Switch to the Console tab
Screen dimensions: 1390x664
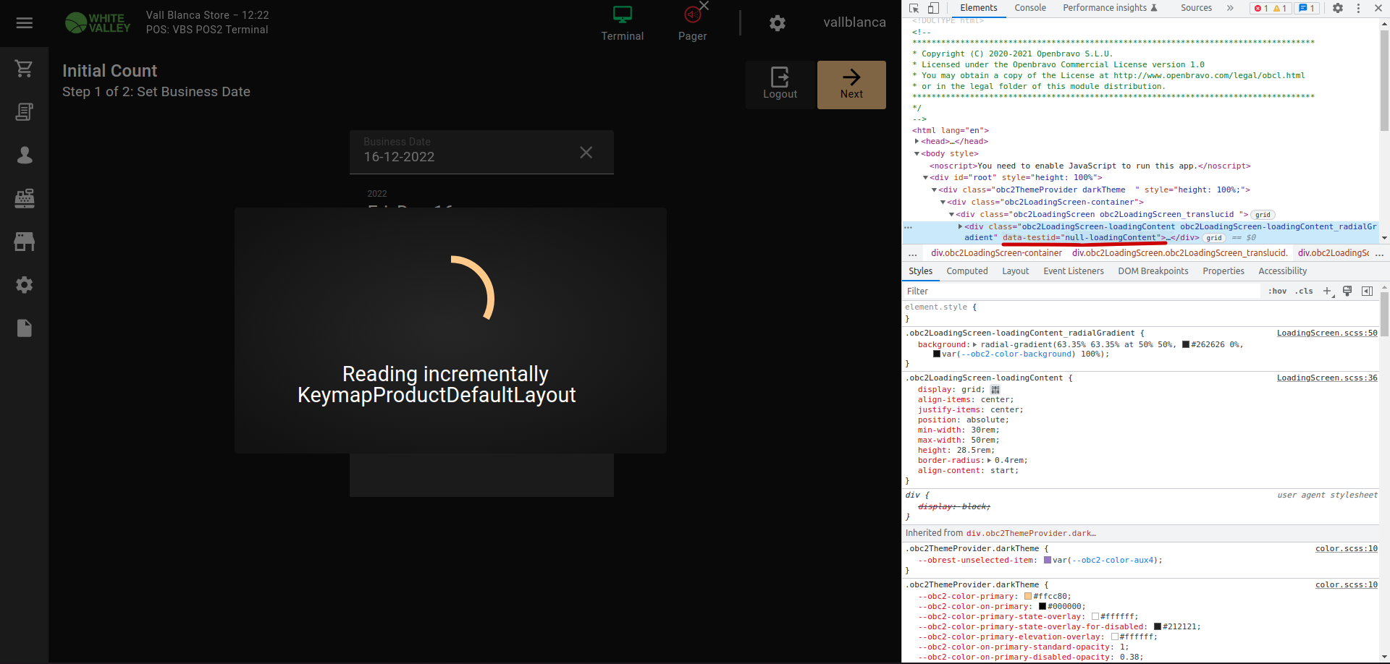tap(1029, 8)
